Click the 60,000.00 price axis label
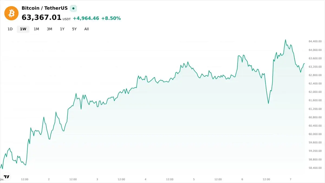The image size is (325, 183). 315,134
